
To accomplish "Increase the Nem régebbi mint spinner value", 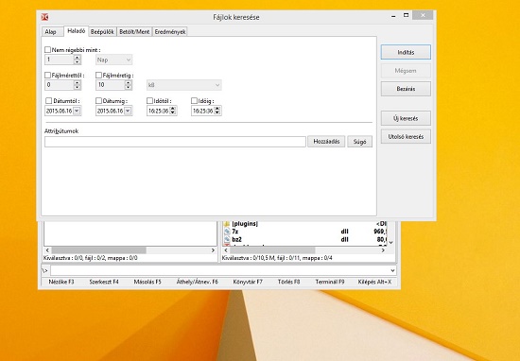I will click(x=78, y=58).
